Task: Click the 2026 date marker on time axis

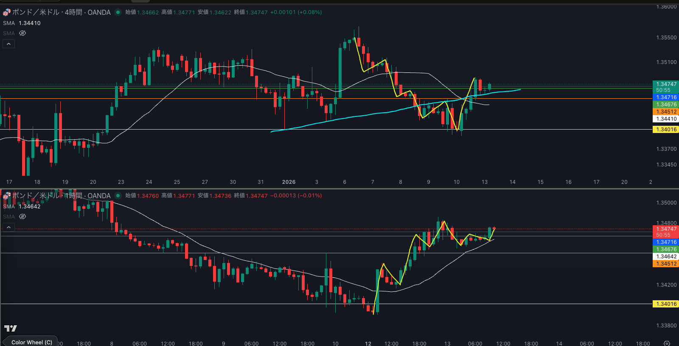Action: [x=289, y=182]
